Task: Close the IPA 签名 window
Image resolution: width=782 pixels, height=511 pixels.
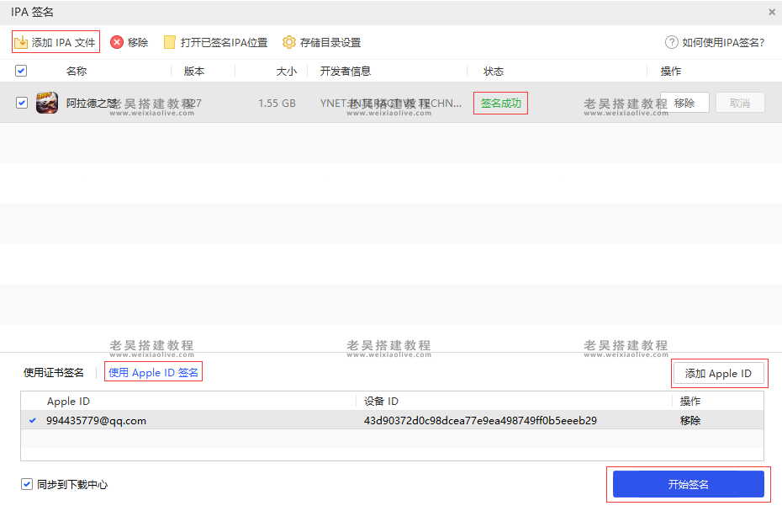Action: point(772,12)
